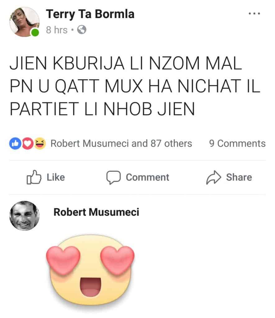Screen dimensions: 275x318
Task: Click the laughing face reaction icon
Action: (40, 143)
